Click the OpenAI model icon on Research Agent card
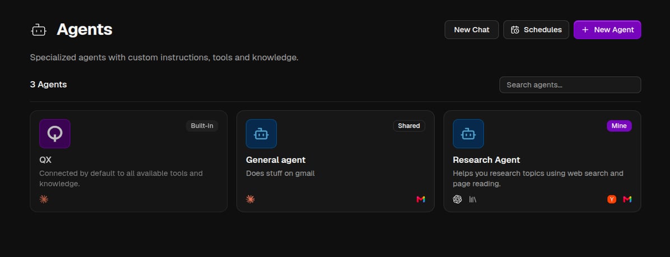670x257 pixels. pos(457,199)
